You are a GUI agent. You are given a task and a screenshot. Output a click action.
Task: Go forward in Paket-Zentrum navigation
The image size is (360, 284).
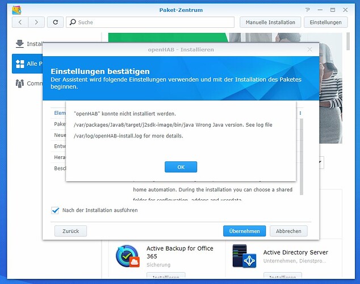click(36, 22)
